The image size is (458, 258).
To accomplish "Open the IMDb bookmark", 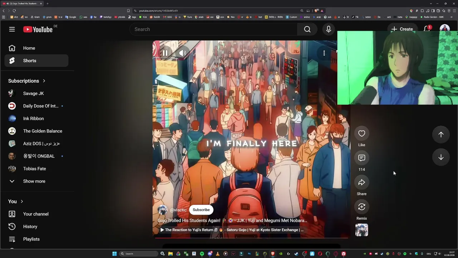I will click(x=274, y=17).
